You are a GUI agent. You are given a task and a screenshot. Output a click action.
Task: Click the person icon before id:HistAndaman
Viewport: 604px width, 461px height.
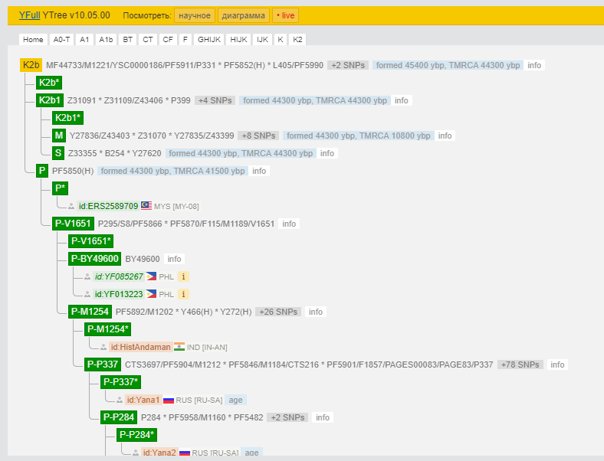click(103, 348)
